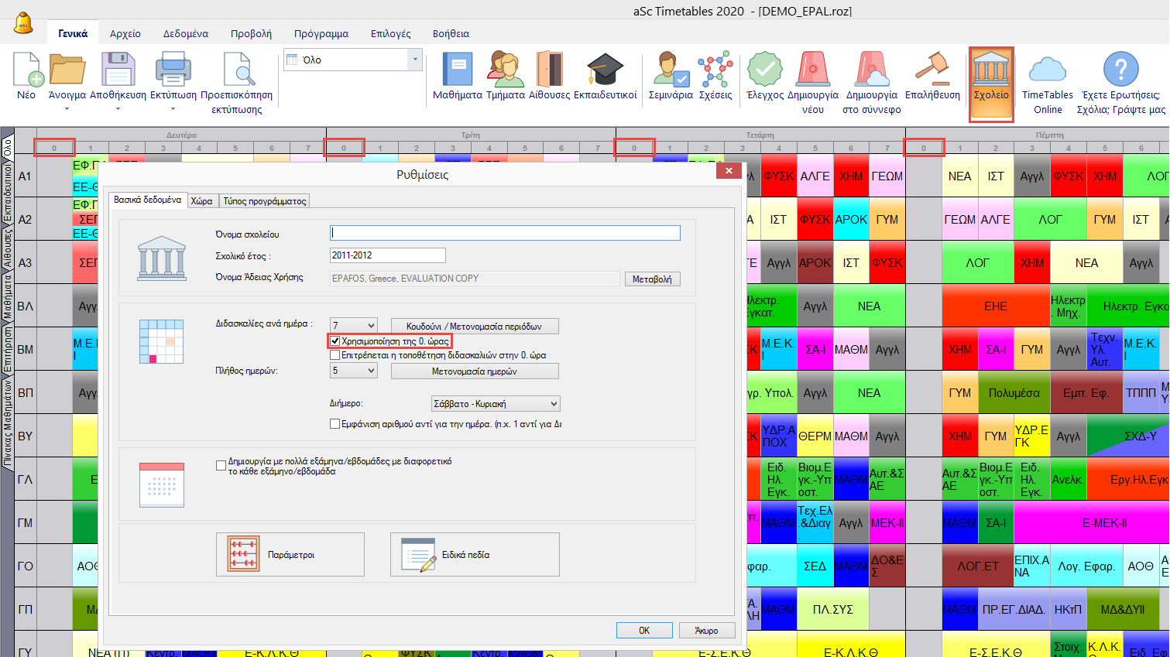This screenshot has height=657, width=1170.
Task: Open the Σχέσεις (Relations) icon
Action: click(715, 70)
